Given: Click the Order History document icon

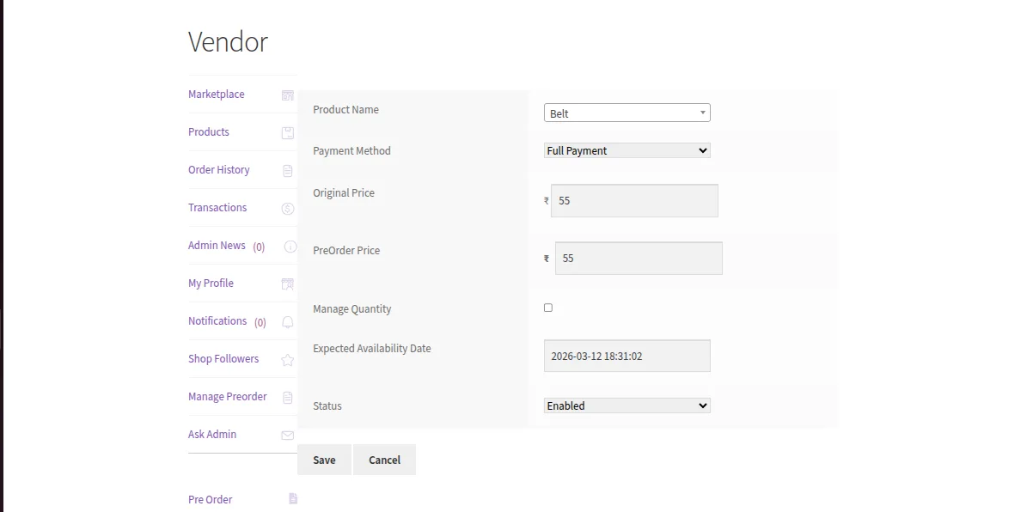Looking at the screenshot, I should (x=288, y=171).
